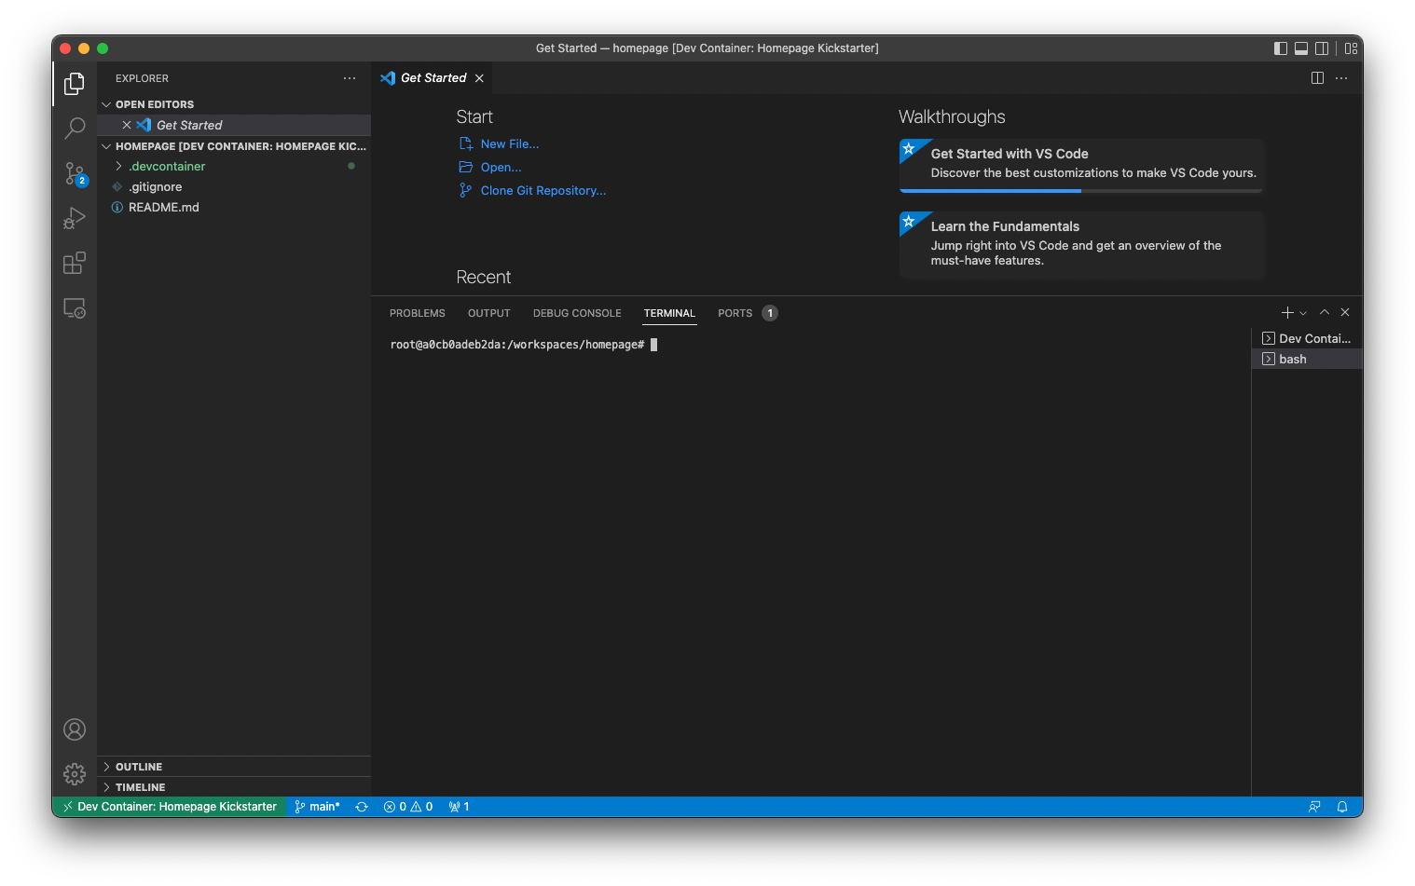The width and height of the screenshot is (1415, 886).
Task: Open the Remote Explorer view
Action: [75, 308]
